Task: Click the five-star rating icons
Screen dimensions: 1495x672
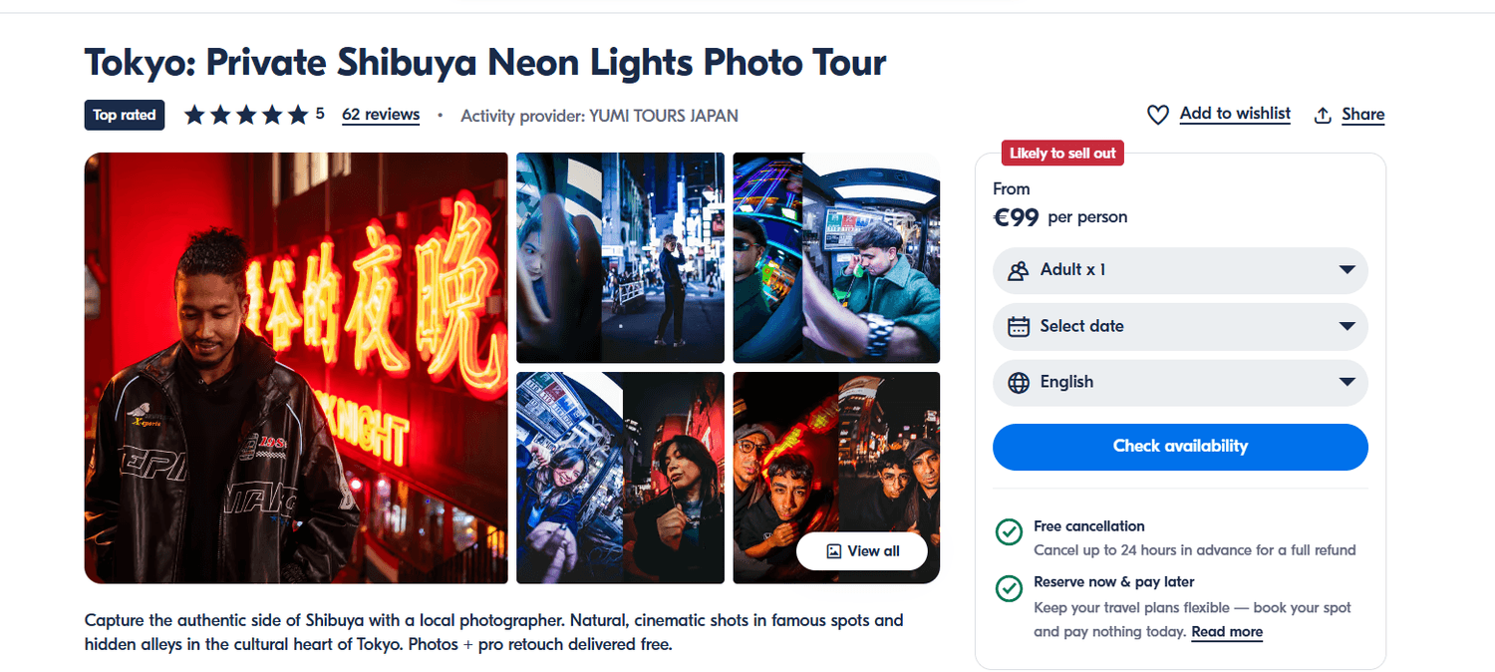Action: coord(246,115)
